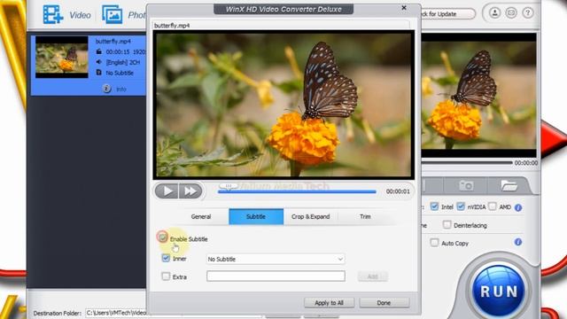Toggle the Enable Subtitle checkbox

click(x=162, y=237)
